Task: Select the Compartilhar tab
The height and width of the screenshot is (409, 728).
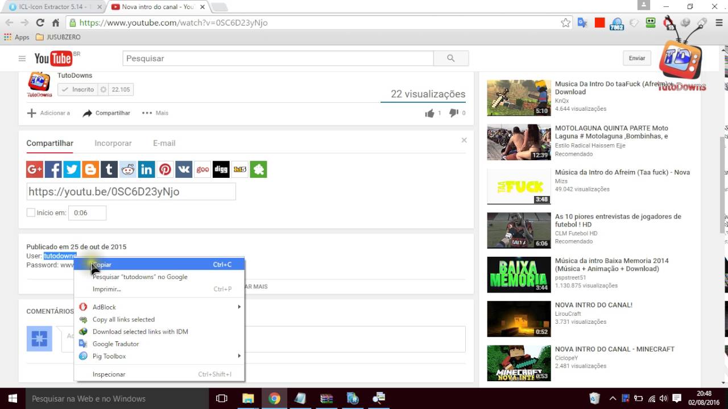Action: tap(50, 143)
